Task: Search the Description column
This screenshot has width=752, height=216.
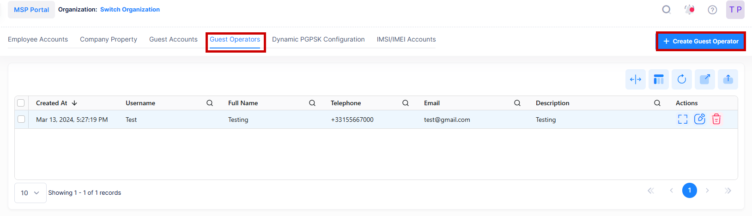Action: point(657,103)
